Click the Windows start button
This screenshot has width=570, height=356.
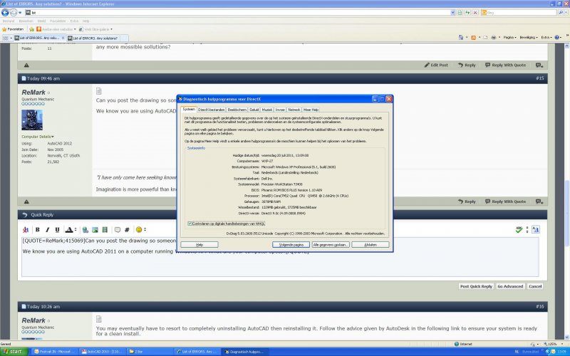tap(14, 352)
